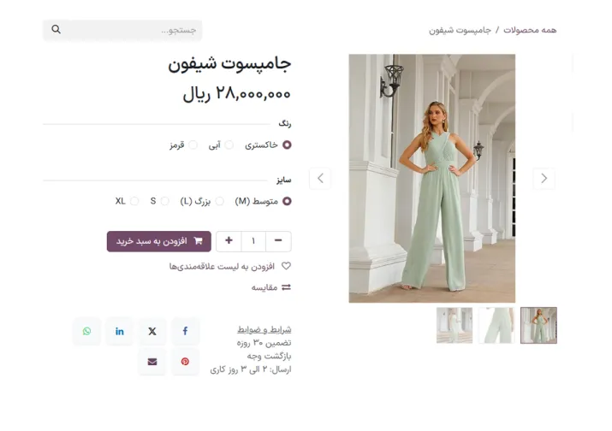This screenshot has height=431, width=612.
Task: Share product by email icon
Action: point(152,362)
